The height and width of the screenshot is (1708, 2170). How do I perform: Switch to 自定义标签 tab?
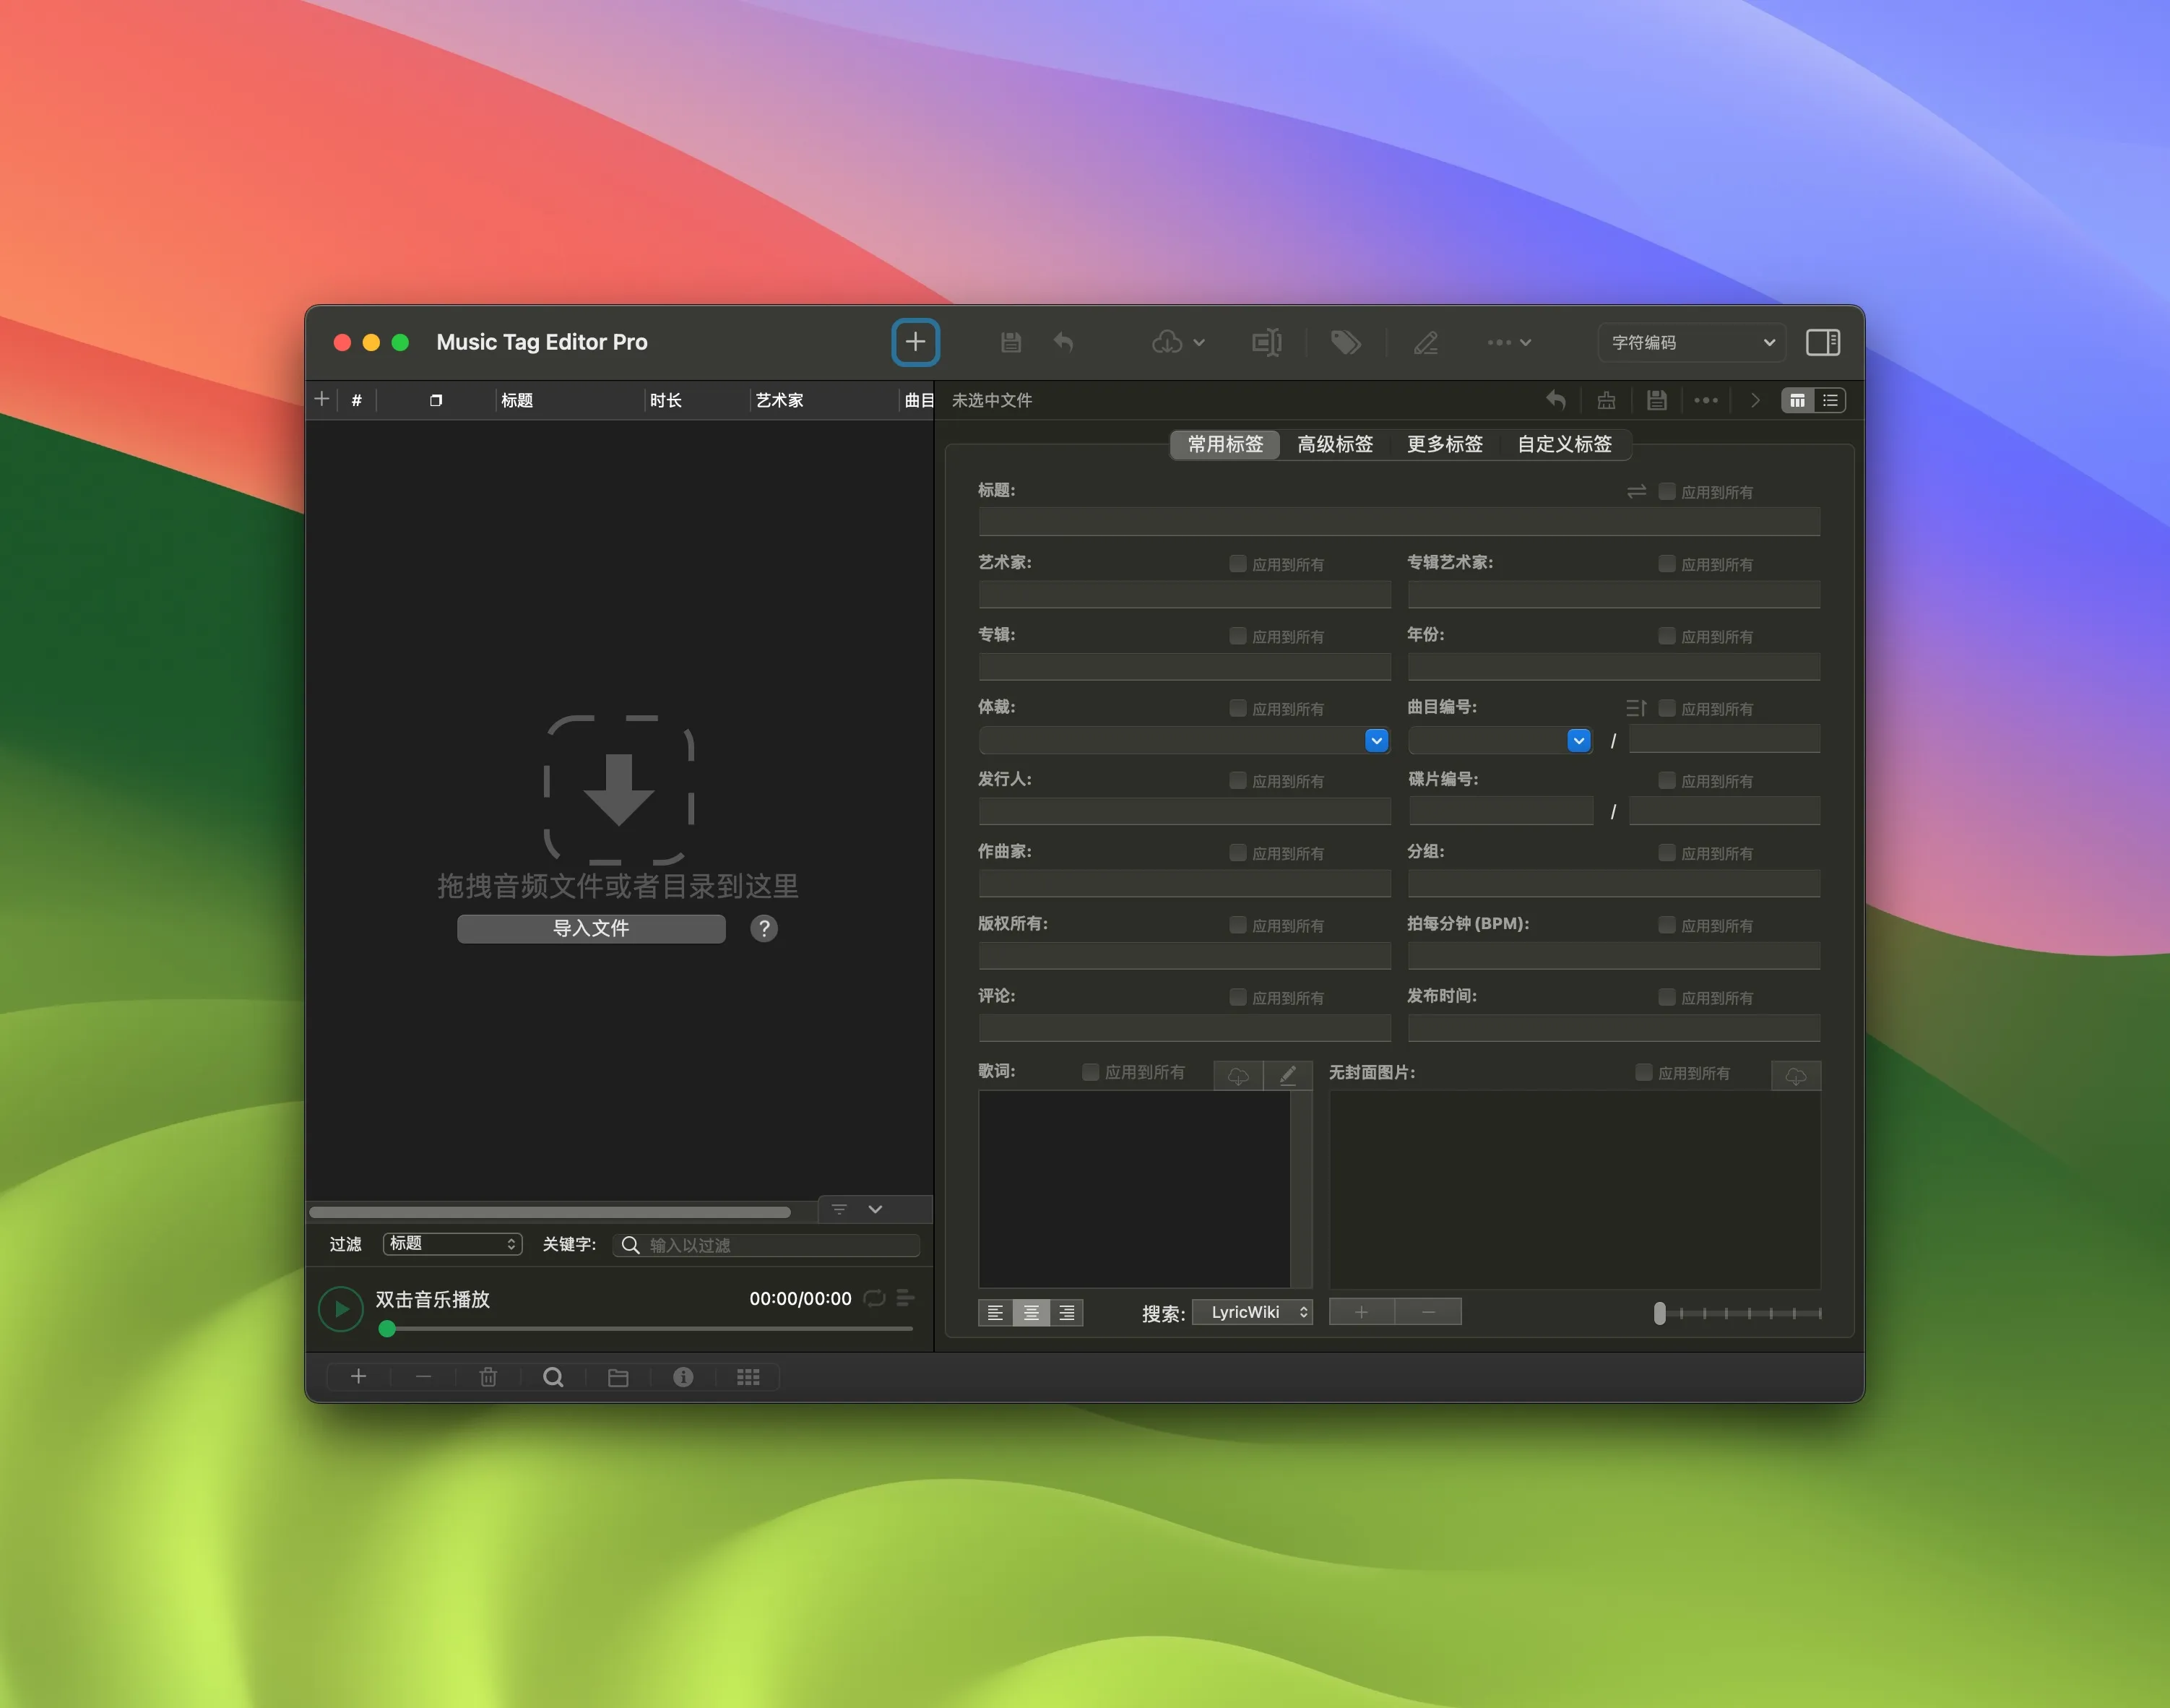(1564, 444)
